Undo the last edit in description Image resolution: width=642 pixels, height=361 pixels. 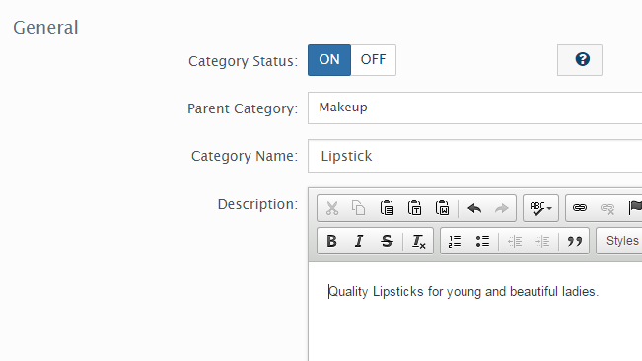pos(474,208)
